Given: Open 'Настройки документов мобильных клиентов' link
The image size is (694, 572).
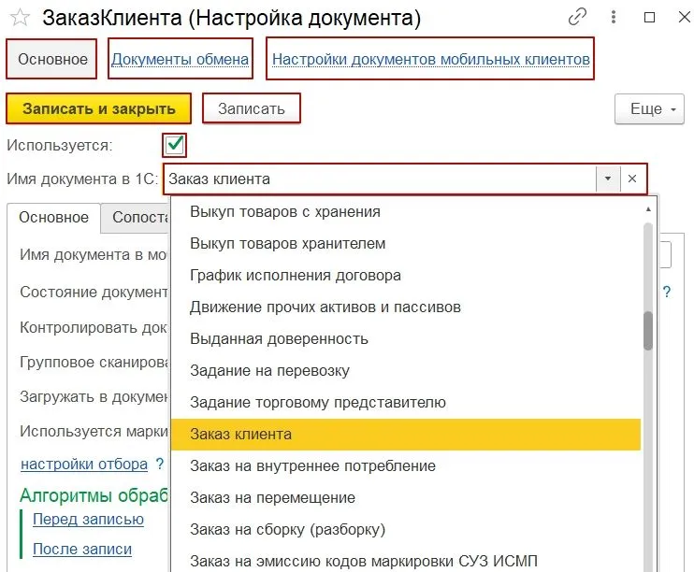Looking at the screenshot, I should click(430, 60).
